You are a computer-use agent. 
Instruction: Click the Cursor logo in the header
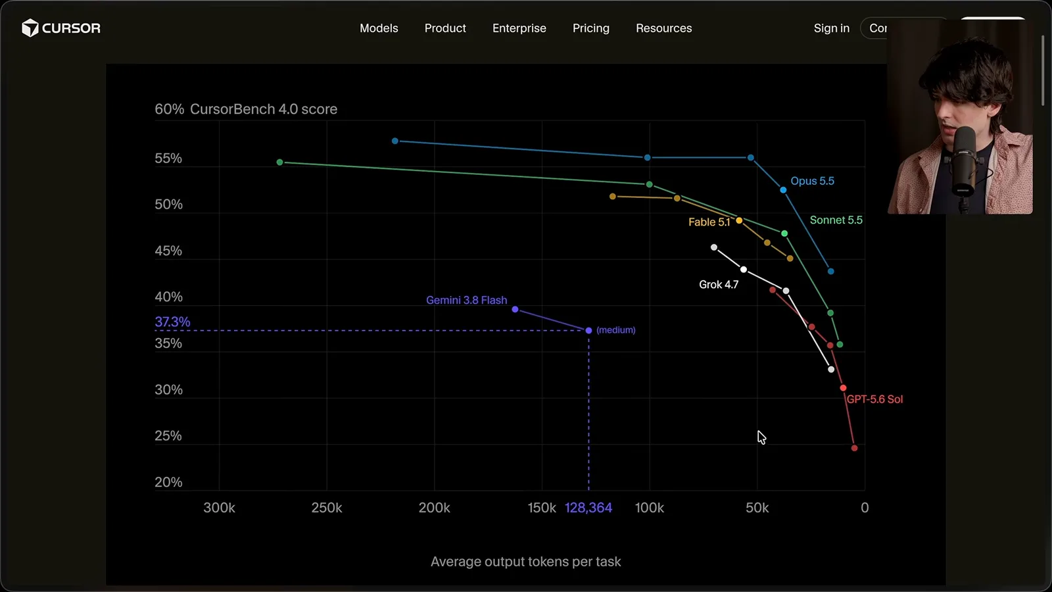point(61,28)
